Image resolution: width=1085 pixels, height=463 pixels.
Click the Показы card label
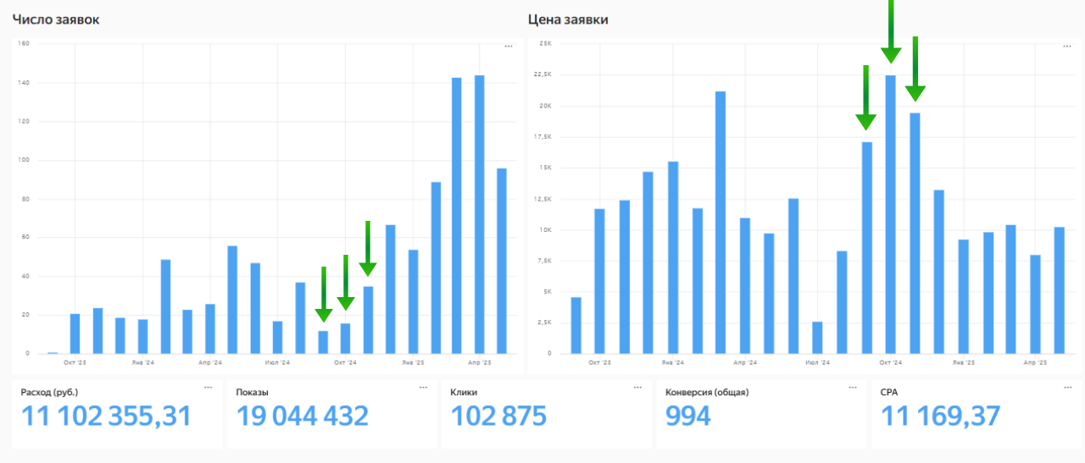click(x=251, y=392)
